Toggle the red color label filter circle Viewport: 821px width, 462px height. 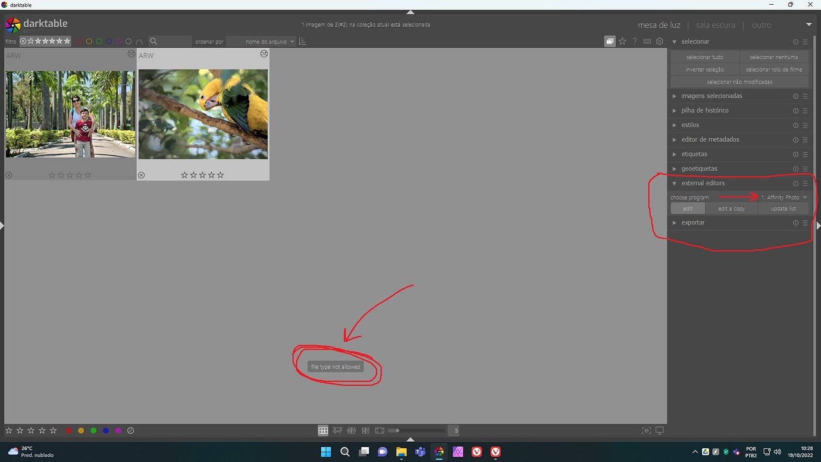pos(79,41)
